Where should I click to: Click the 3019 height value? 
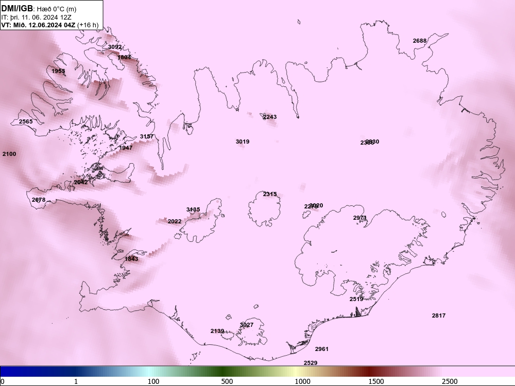tap(243, 142)
